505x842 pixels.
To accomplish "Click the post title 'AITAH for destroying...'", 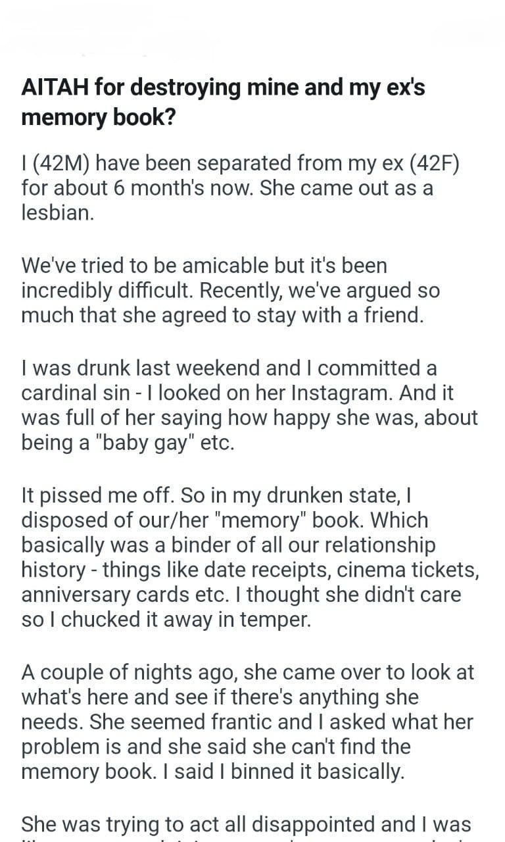I will point(224,87).
